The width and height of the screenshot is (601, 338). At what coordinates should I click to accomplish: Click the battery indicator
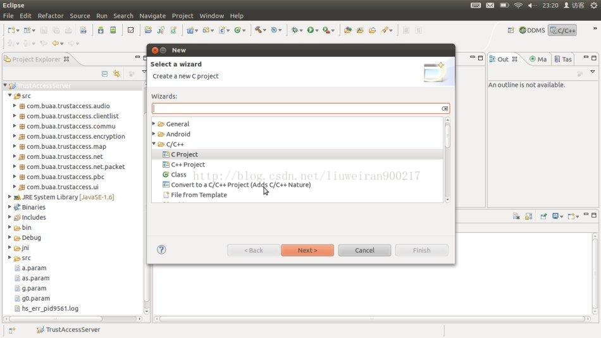[504, 5]
